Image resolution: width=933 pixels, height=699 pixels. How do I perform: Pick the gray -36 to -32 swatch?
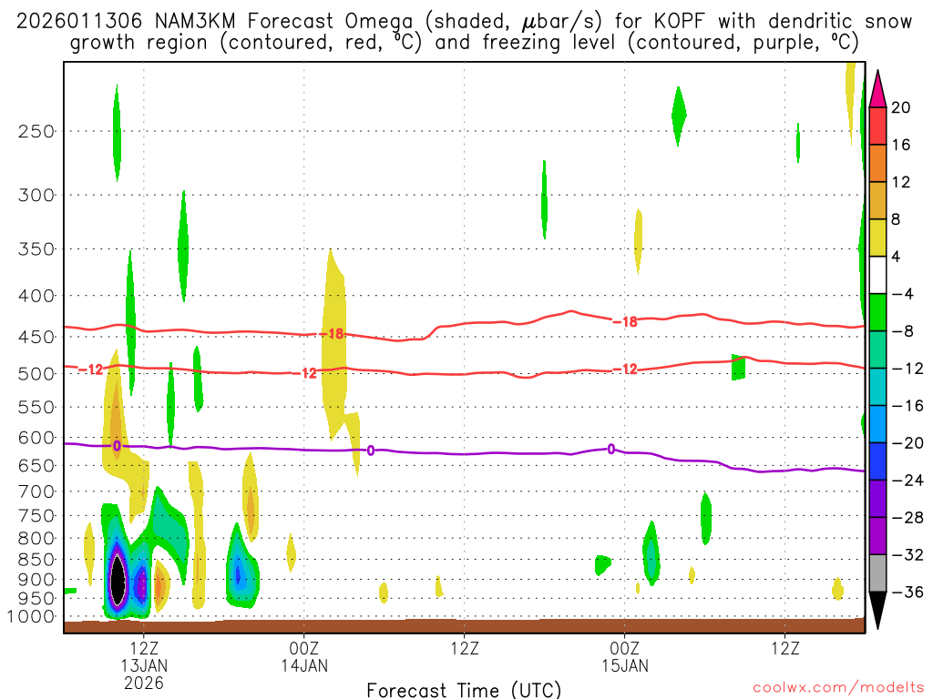pyautogui.click(x=877, y=573)
